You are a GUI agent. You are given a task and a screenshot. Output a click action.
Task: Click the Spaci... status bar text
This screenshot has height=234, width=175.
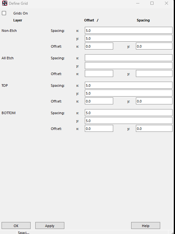pos(24,232)
